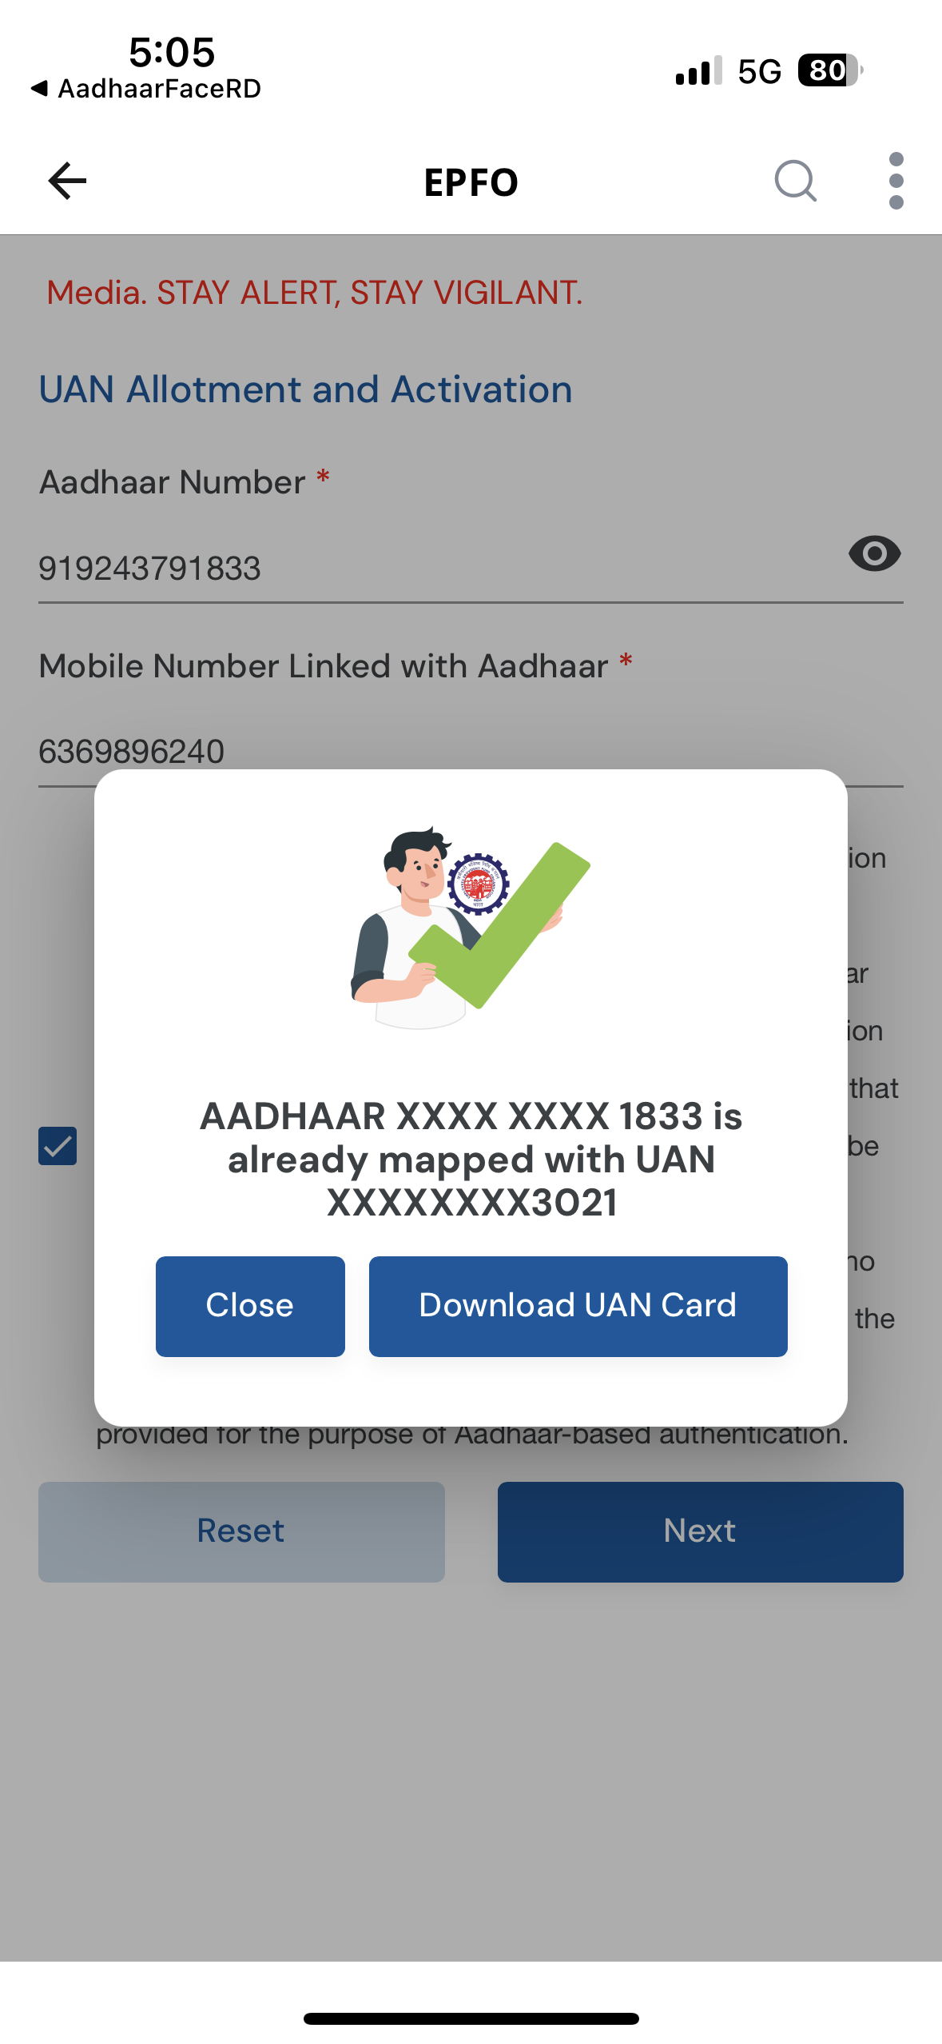The image size is (942, 2044).
Task: Tap the EPFO title in header
Action: (x=471, y=182)
